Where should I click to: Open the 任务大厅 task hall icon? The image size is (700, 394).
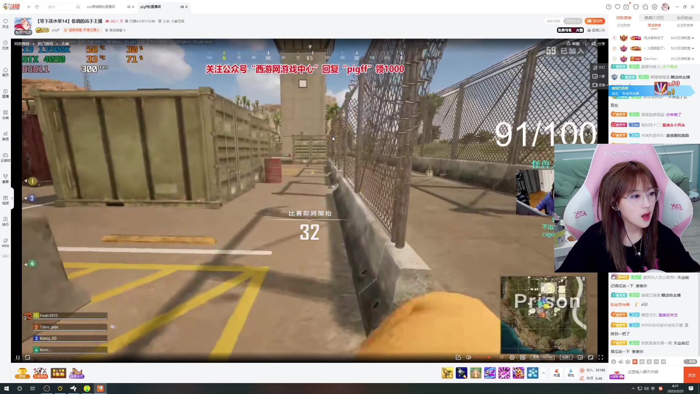pos(77,373)
